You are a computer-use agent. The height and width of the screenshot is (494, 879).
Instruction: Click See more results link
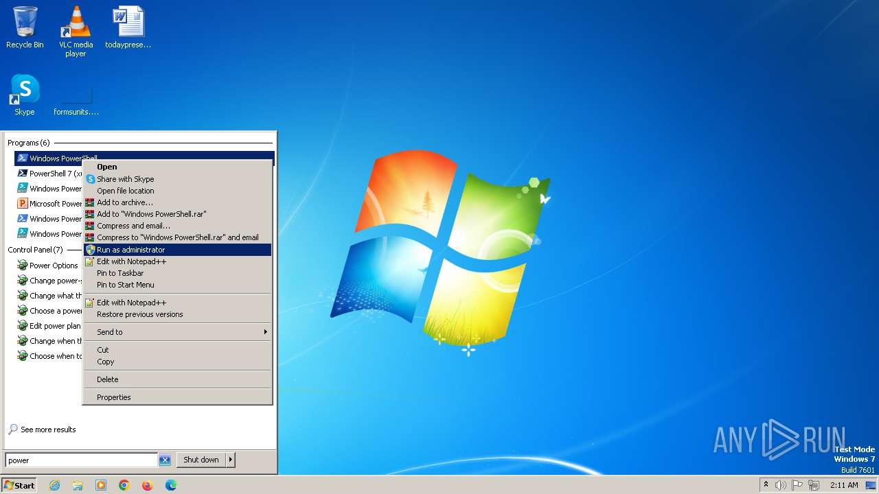42,430
